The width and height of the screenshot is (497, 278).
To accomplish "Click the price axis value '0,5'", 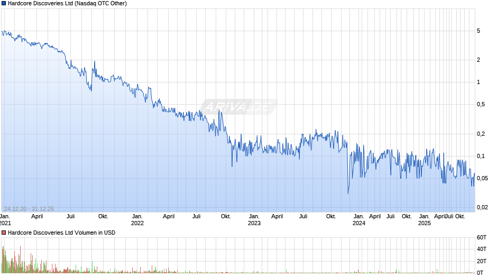I will pos(481,104).
